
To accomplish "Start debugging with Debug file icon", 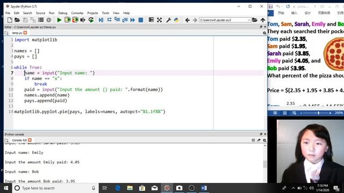I will tap(101, 20).
